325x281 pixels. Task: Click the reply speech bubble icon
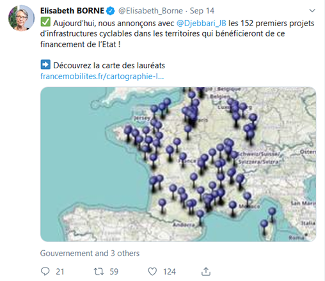45,271
